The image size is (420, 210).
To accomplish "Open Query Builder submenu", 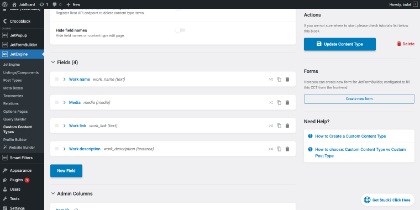I will pos(15,119).
